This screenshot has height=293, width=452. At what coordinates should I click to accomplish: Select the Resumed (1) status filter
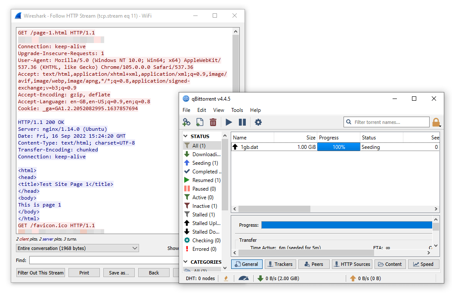click(x=202, y=180)
